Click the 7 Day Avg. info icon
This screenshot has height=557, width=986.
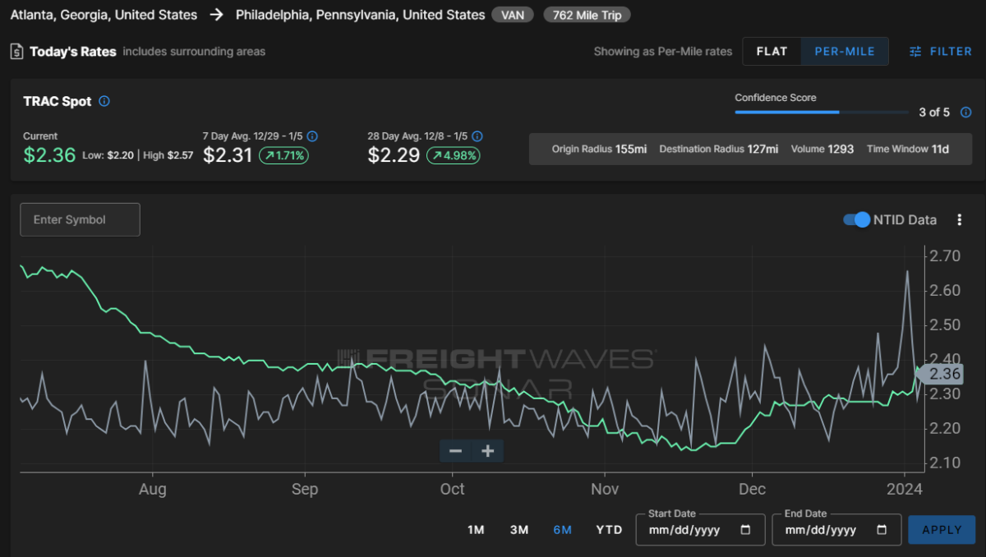(x=312, y=136)
